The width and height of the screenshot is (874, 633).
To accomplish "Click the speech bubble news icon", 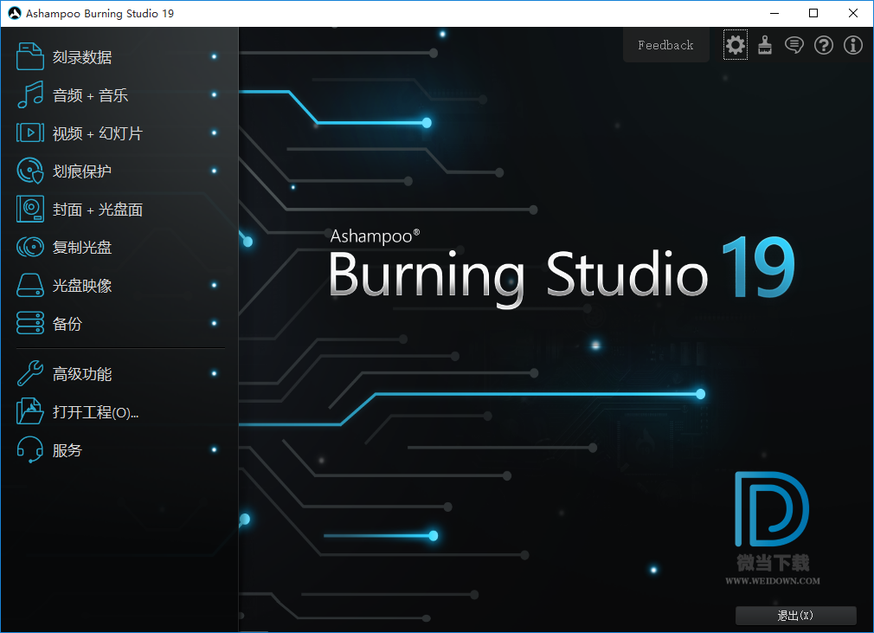I will [794, 45].
